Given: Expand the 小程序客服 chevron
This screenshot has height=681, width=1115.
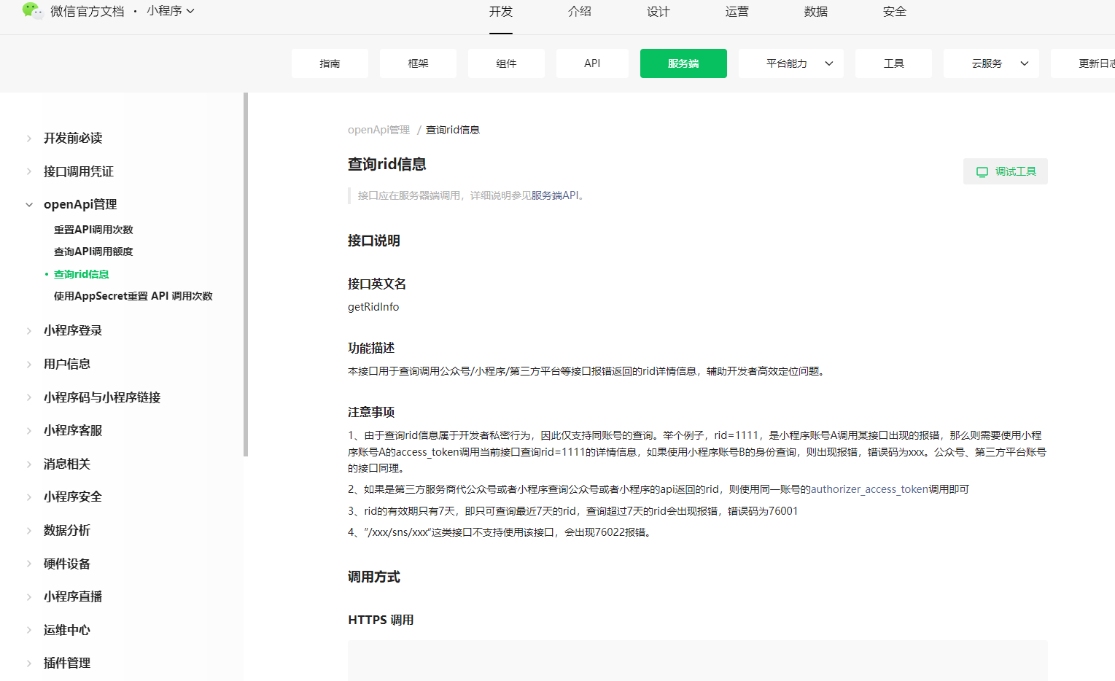Looking at the screenshot, I should 28,431.
